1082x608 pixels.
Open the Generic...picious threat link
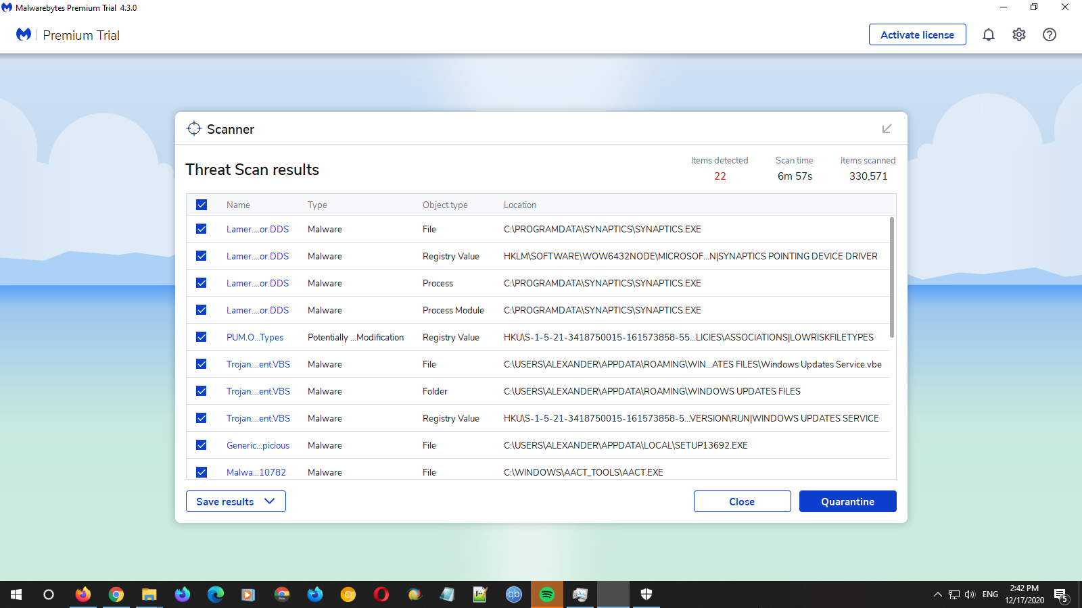[258, 445]
